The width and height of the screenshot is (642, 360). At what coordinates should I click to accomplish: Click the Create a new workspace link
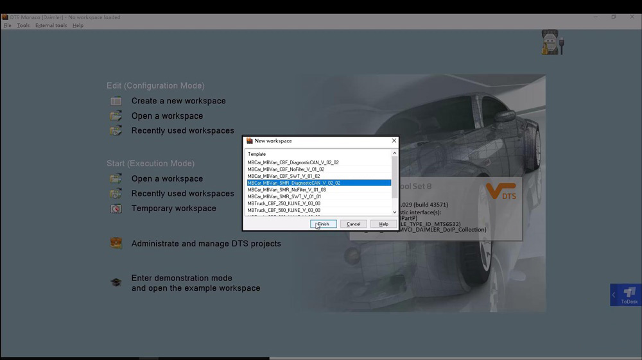coord(178,101)
